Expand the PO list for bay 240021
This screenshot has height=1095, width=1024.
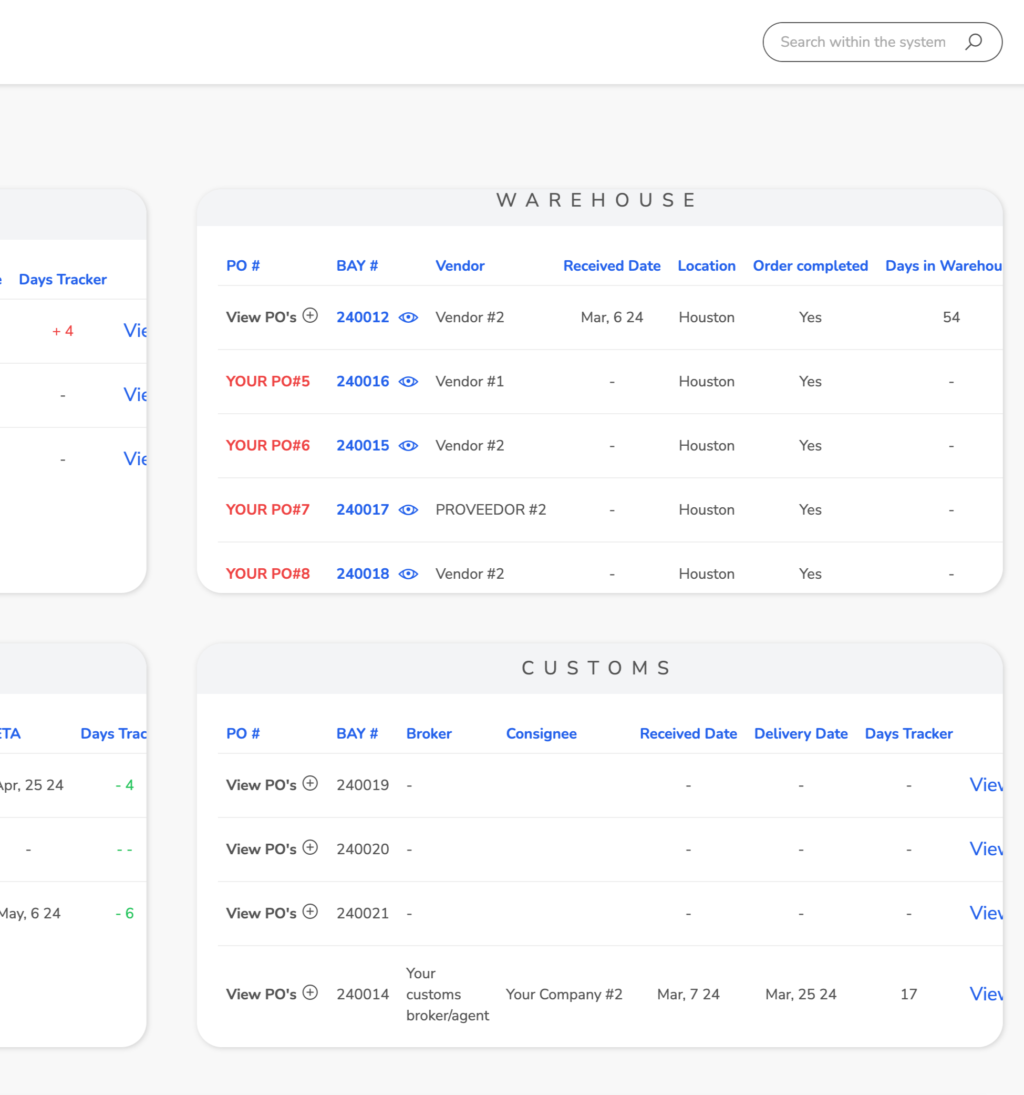(311, 912)
